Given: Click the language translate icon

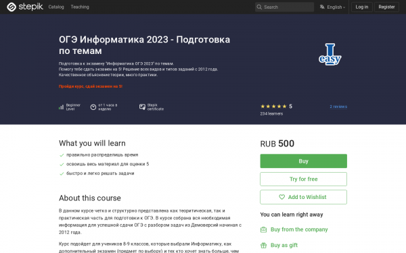Looking at the screenshot, I should click(322, 7).
